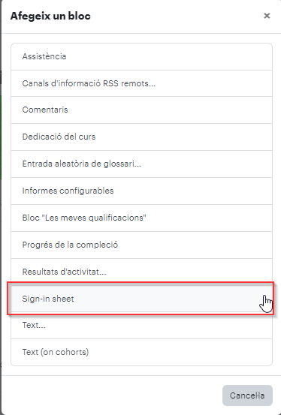Add the Informes configurables block

click(141, 191)
